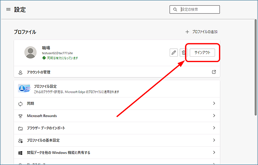Click the search magnifier icon

(x=175, y=9)
